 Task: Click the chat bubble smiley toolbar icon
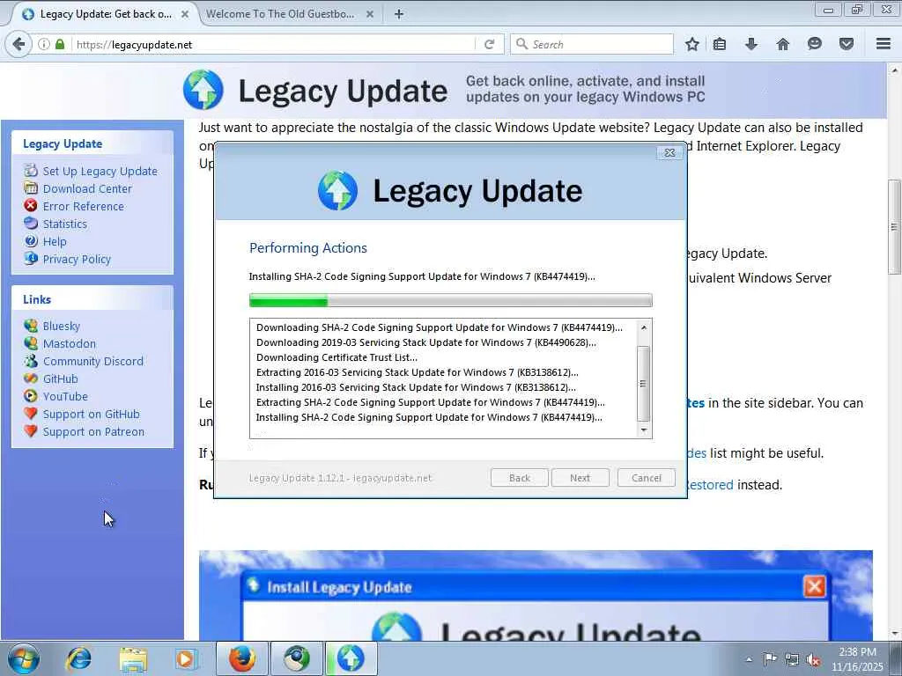click(x=815, y=44)
